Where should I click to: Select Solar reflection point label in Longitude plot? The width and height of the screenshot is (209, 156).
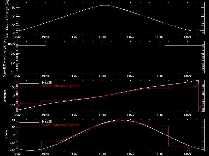tap(60, 86)
